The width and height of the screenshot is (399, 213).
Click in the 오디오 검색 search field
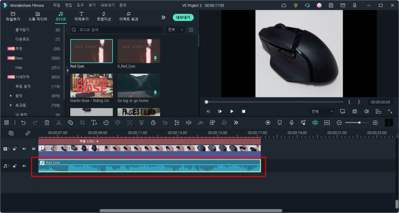pos(117,30)
